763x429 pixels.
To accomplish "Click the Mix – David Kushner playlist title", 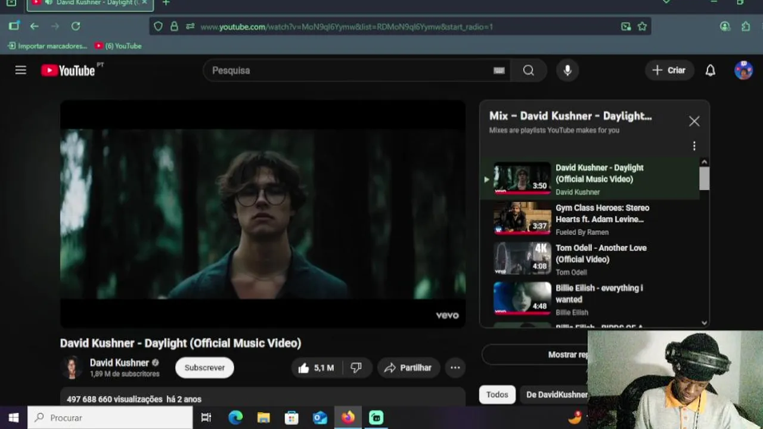I will 570,116.
